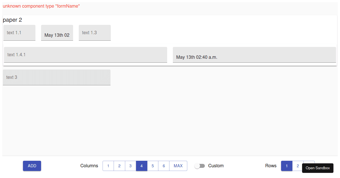Click the unknown component type error text
Viewport: 340px width, 178px height.
pos(41,6)
